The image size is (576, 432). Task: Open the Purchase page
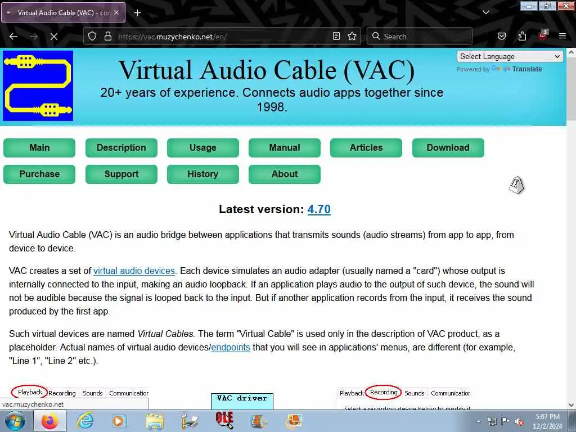(x=39, y=174)
